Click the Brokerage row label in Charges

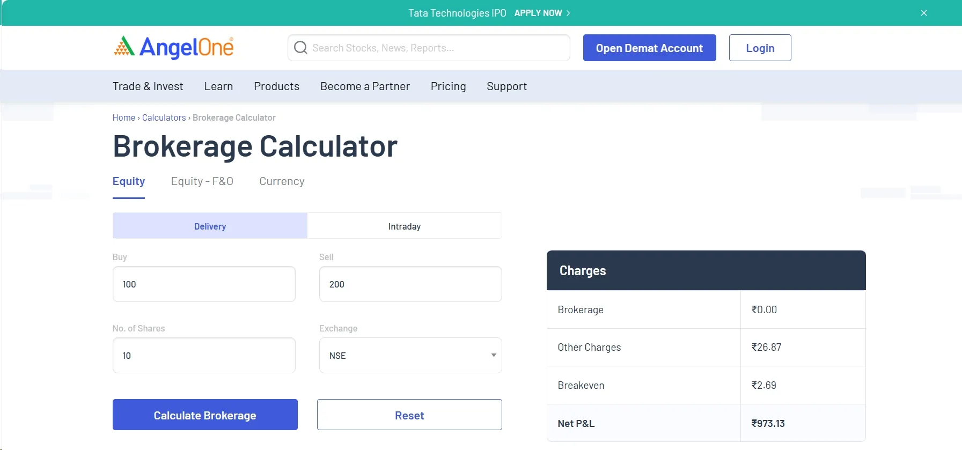tap(581, 309)
